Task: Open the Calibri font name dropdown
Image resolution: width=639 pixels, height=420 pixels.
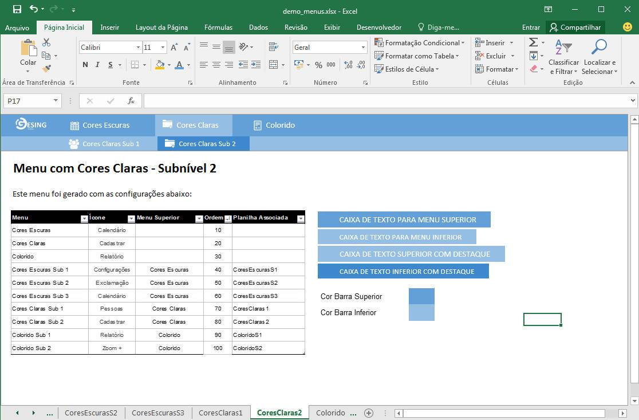Action: coord(138,48)
